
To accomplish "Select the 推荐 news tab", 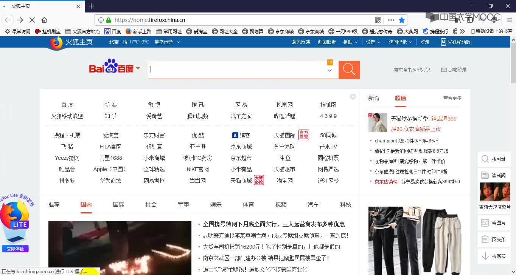I will [x=54, y=204].
